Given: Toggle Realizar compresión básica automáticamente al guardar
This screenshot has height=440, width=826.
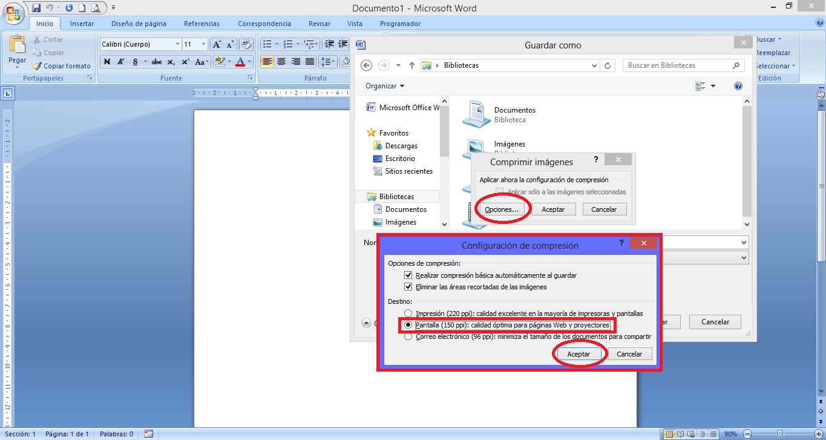Looking at the screenshot, I should 408,275.
